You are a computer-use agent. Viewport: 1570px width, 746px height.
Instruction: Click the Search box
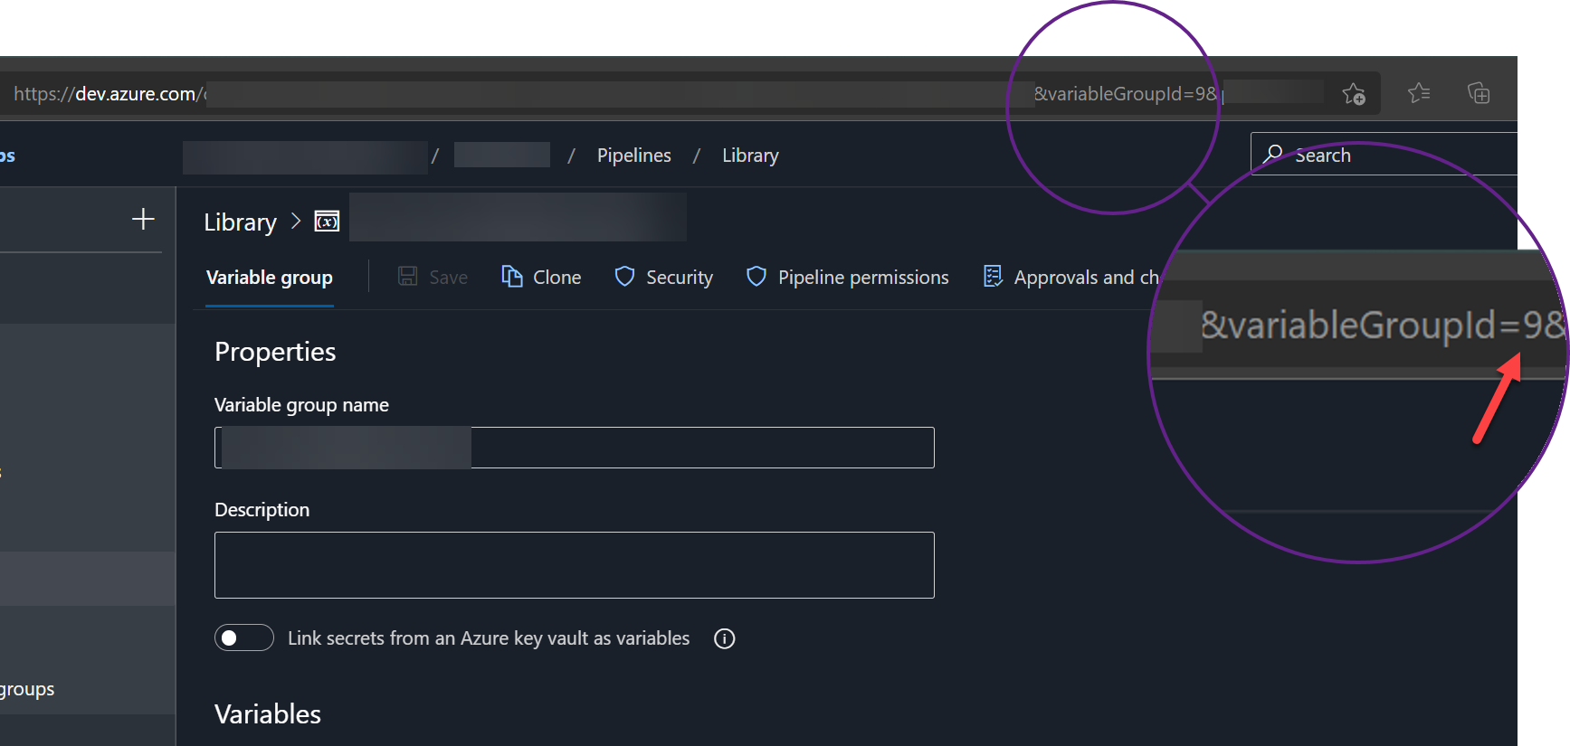pyautogui.click(x=1384, y=154)
